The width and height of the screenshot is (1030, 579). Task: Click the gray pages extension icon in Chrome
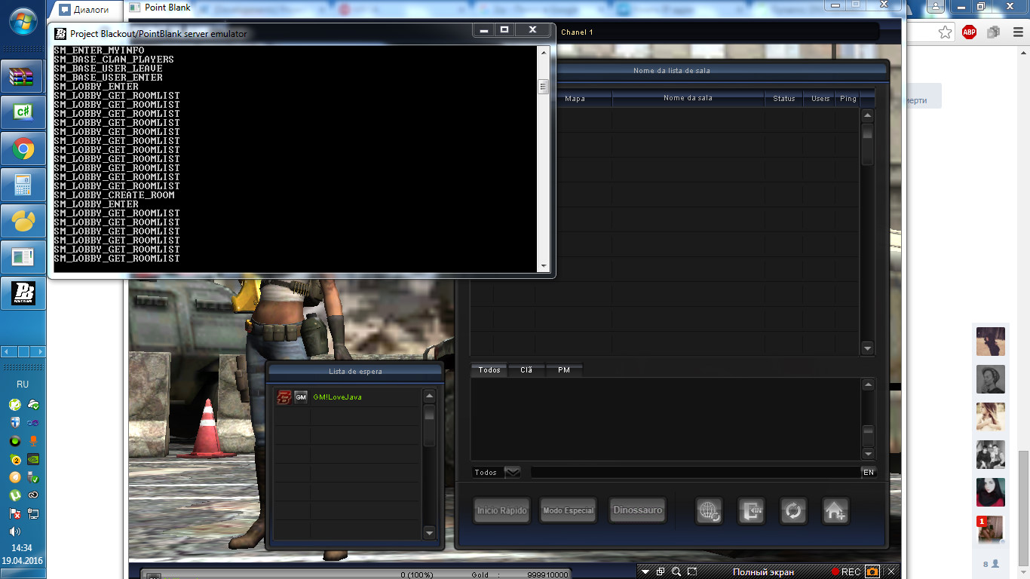pos(993,32)
